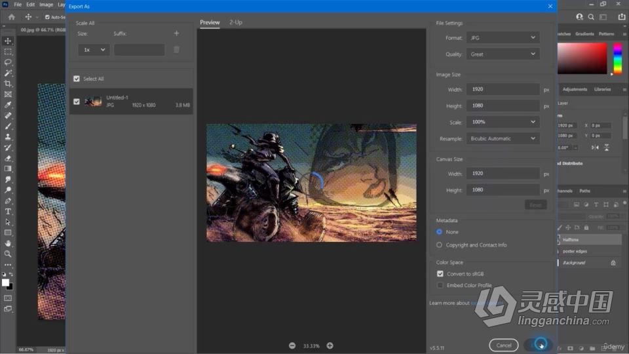This screenshot has height=354, width=629.
Task: Select the Eyedropper tool
Action: coord(8,105)
